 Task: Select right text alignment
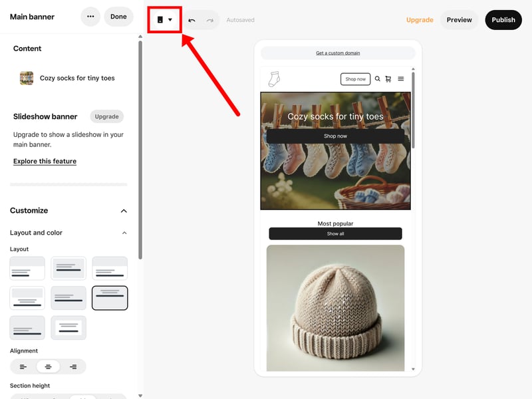point(73,366)
